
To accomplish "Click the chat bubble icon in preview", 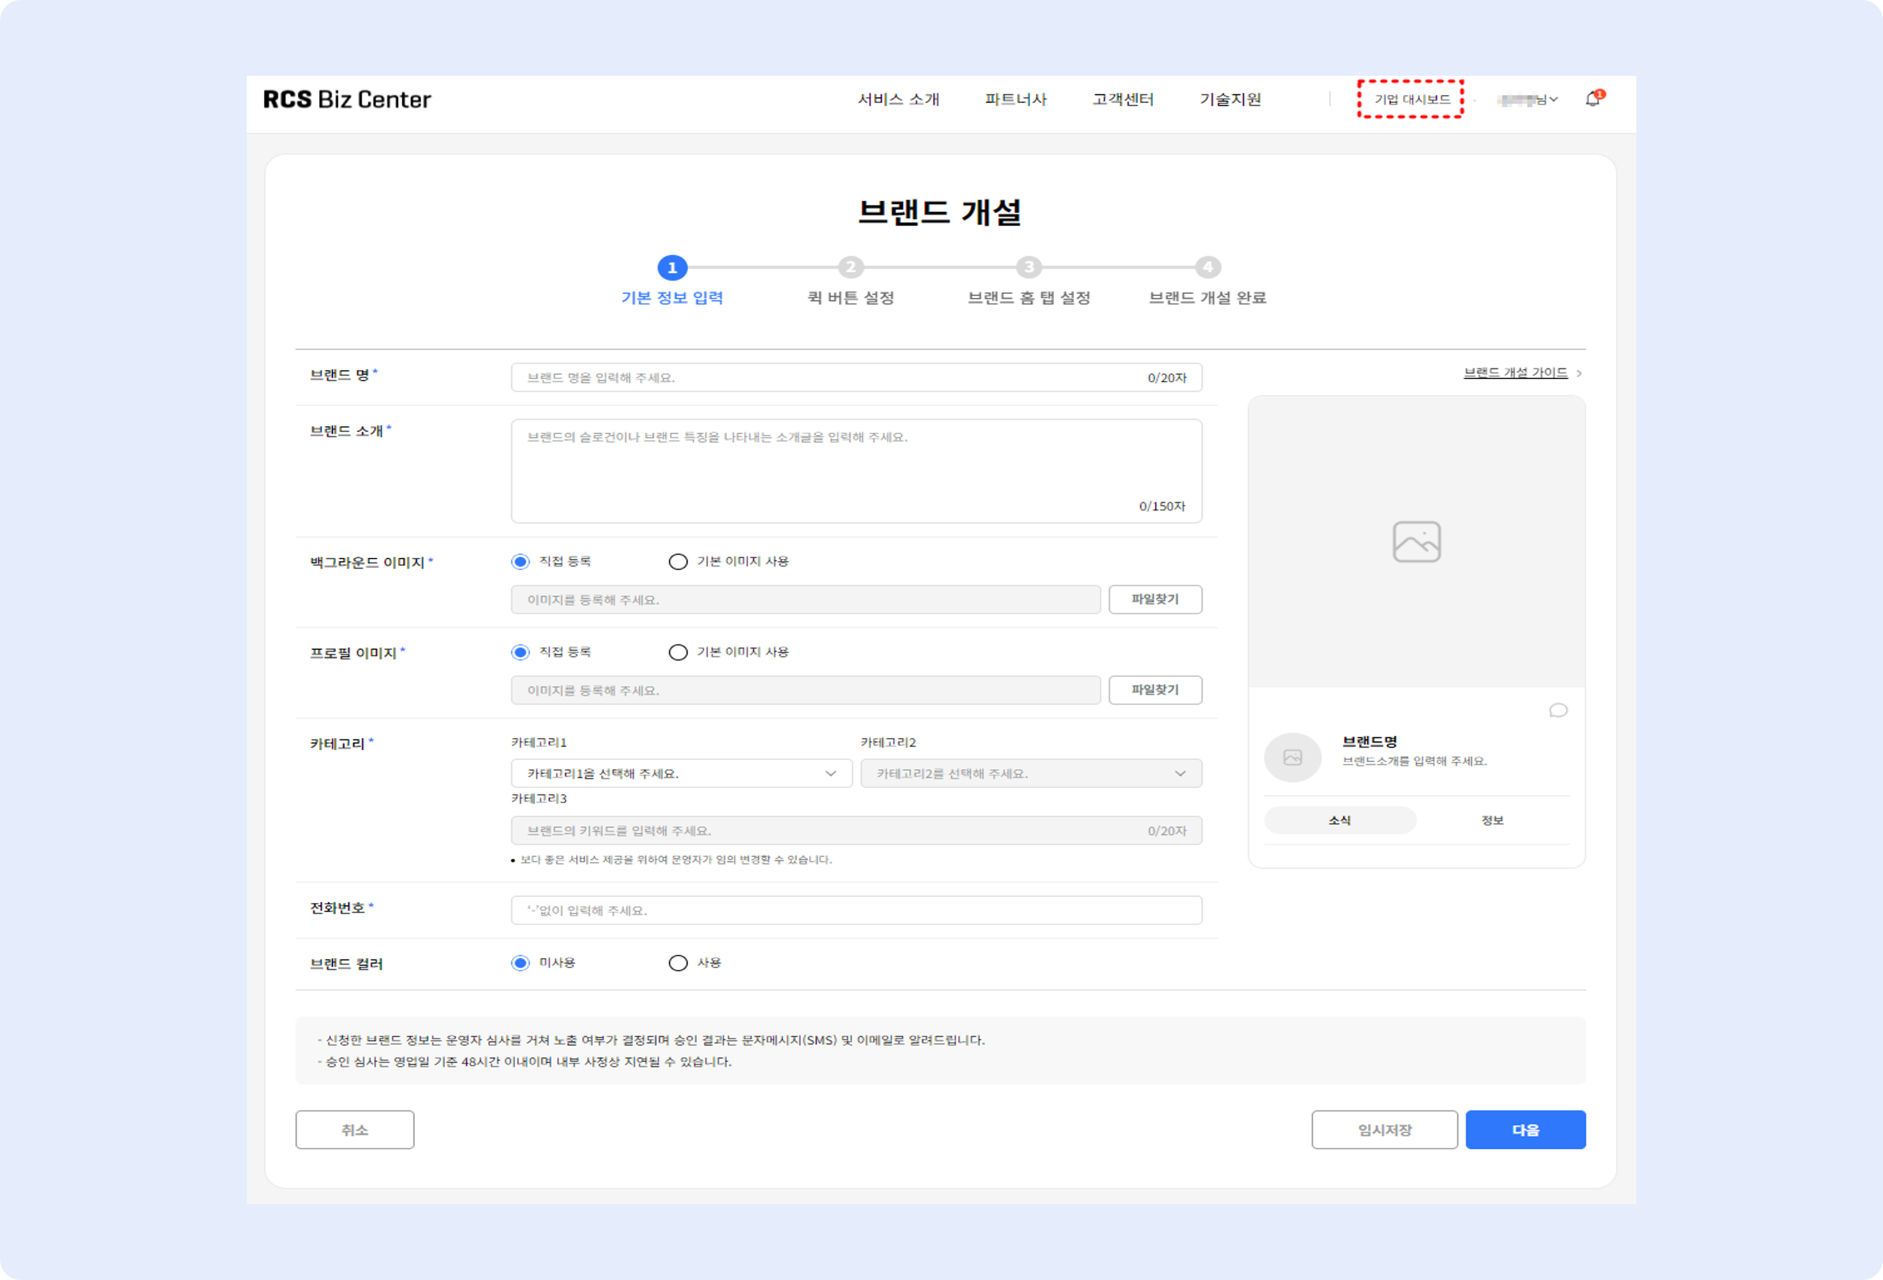I will point(1558,710).
